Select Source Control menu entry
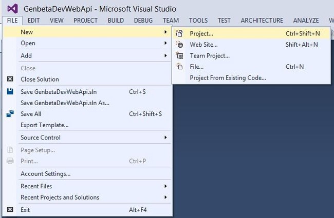The image size is (334, 218). pos(87,137)
